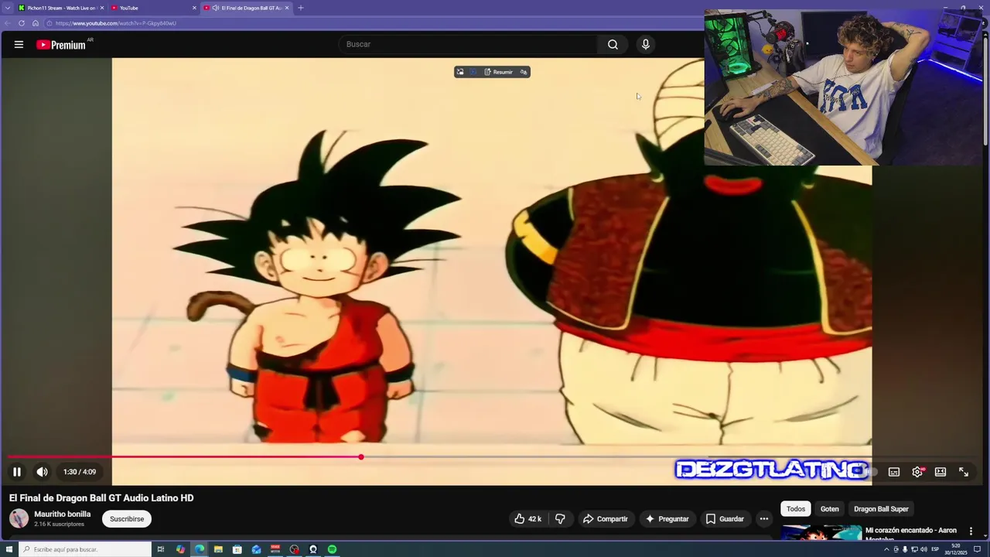Click the video title text
The width and height of the screenshot is (990, 557).
coord(101,498)
